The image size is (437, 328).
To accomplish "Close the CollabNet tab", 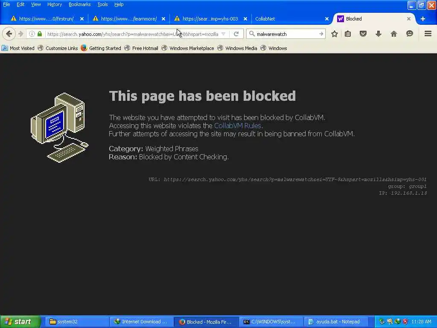I will (x=326, y=19).
